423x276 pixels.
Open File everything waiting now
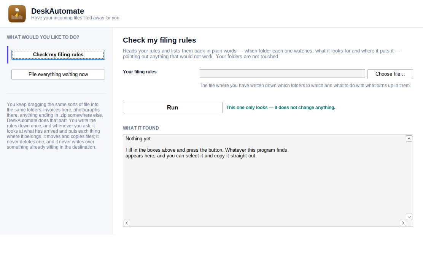pyautogui.click(x=58, y=75)
